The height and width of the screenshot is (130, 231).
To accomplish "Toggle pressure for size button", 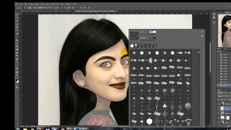I will 89,8.
